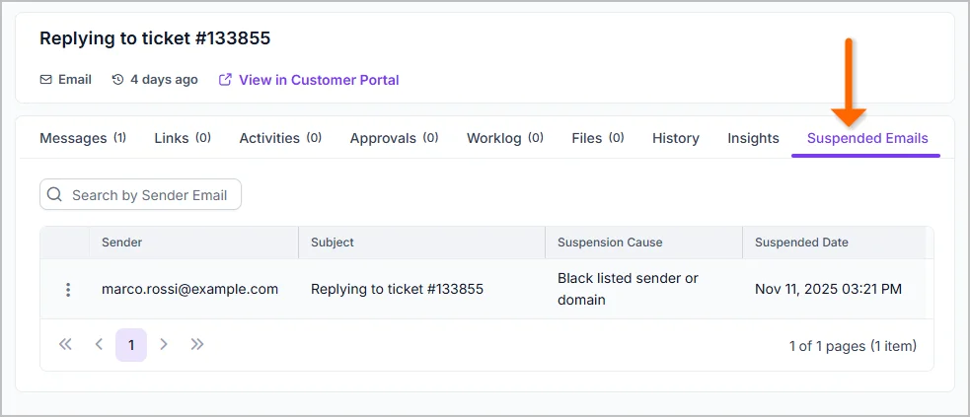The image size is (970, 417).
Task: Jump to last page arrow
Action: point(197,345)
